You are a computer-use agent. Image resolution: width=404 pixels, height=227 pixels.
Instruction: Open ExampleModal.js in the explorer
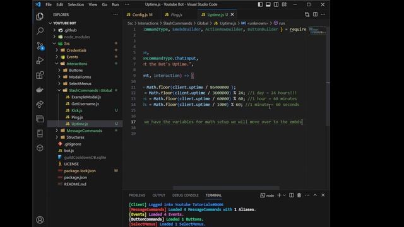tap(85, 97)
